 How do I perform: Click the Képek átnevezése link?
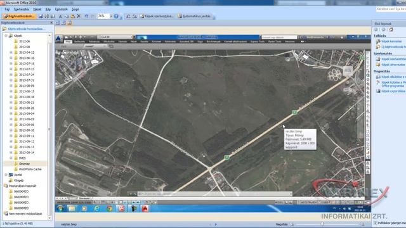393,65
